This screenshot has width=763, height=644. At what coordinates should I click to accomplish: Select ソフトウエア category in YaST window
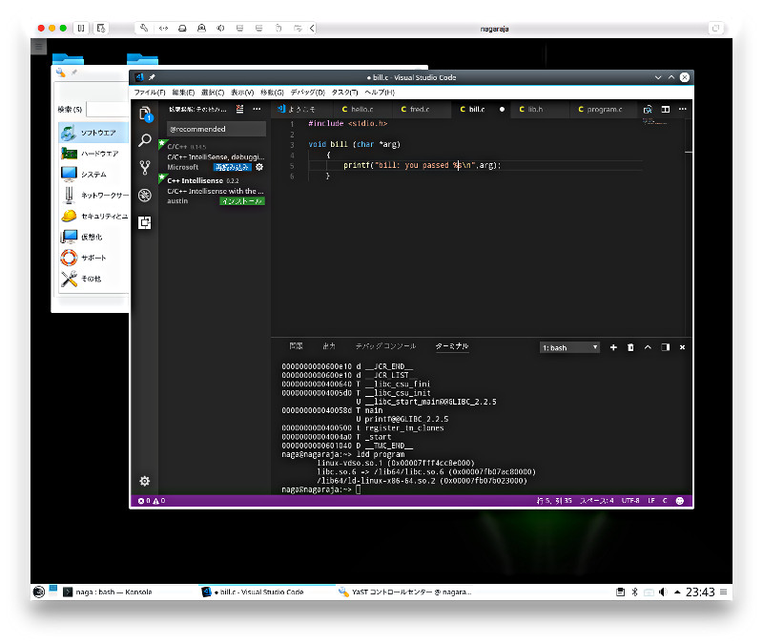pyautogui.click(x=93, y=133)
